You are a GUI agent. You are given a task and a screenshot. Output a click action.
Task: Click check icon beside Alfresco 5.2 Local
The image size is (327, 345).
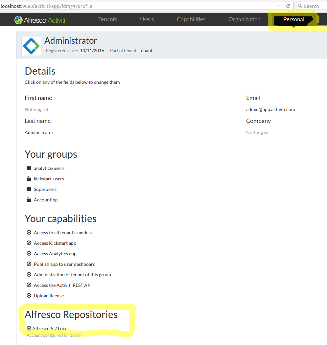[29, 328]
